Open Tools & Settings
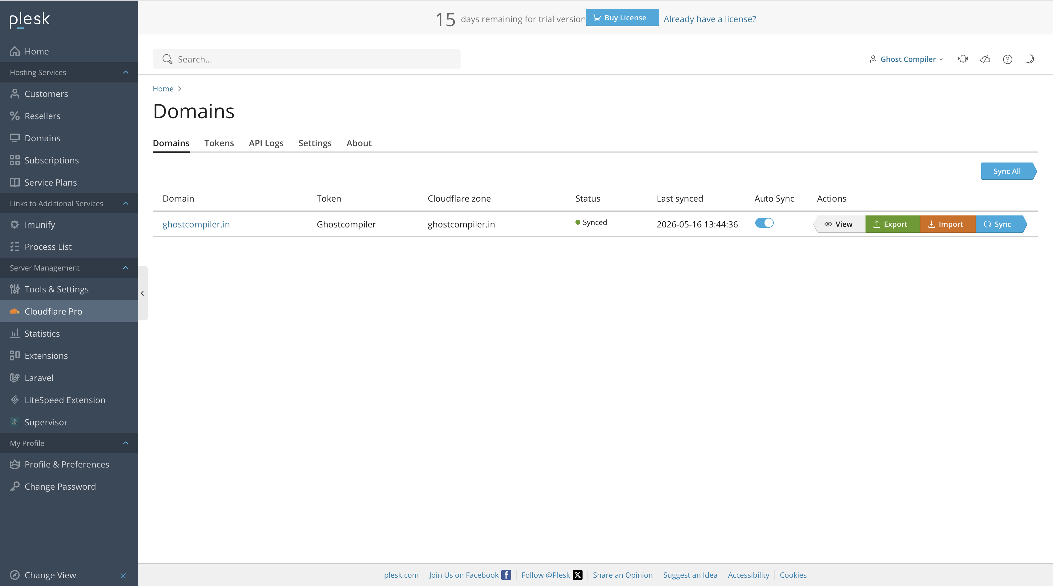The height and width of the screenshot is (586, 1053). click(x=69, y=289)
